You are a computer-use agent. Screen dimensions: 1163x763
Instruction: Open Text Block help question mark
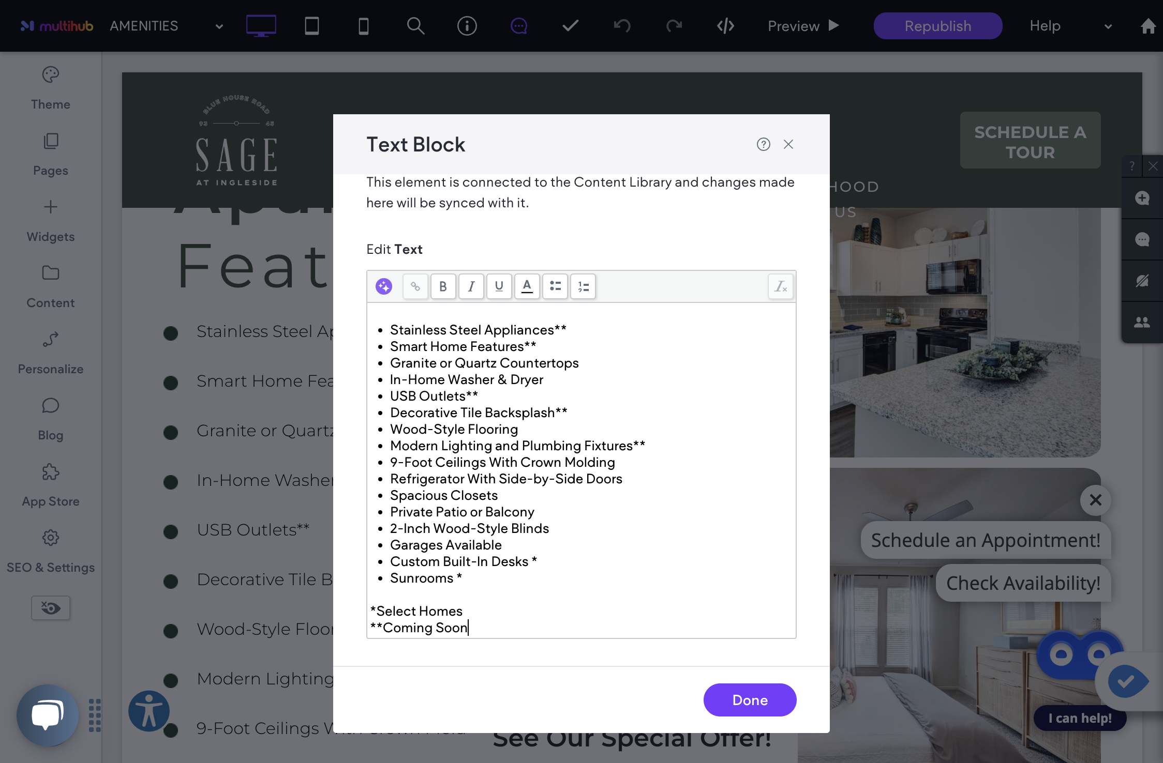pos(764,144)
